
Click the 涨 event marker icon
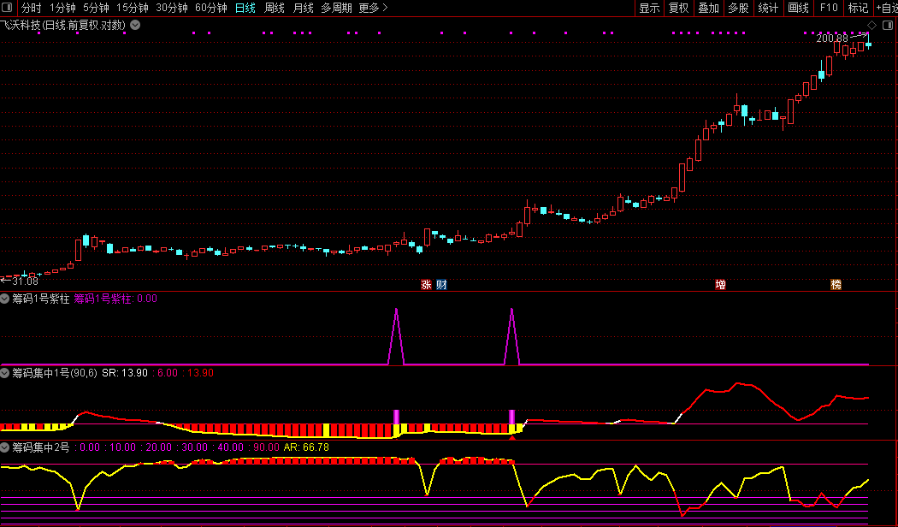coord(426,285)
